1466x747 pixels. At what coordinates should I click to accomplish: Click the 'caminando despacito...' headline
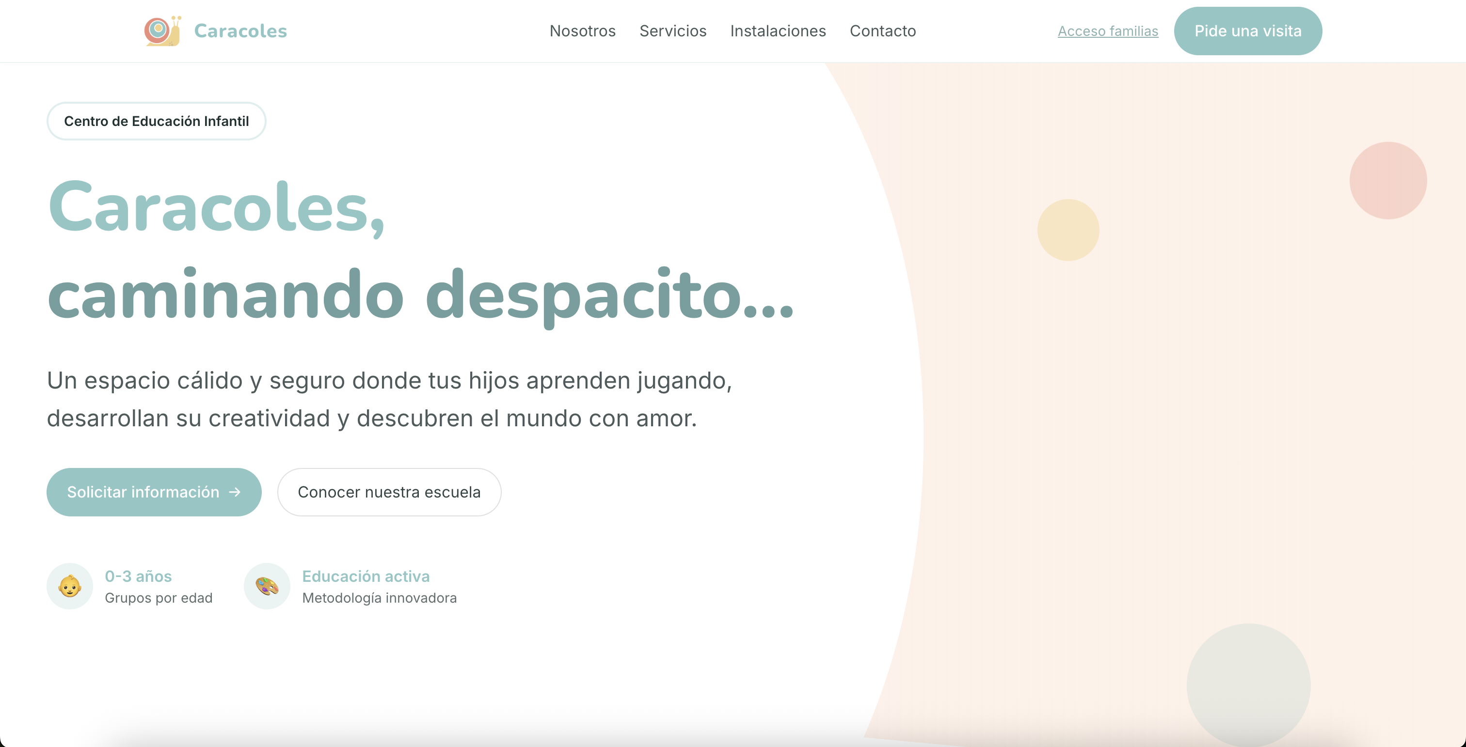tap(420, 296)
